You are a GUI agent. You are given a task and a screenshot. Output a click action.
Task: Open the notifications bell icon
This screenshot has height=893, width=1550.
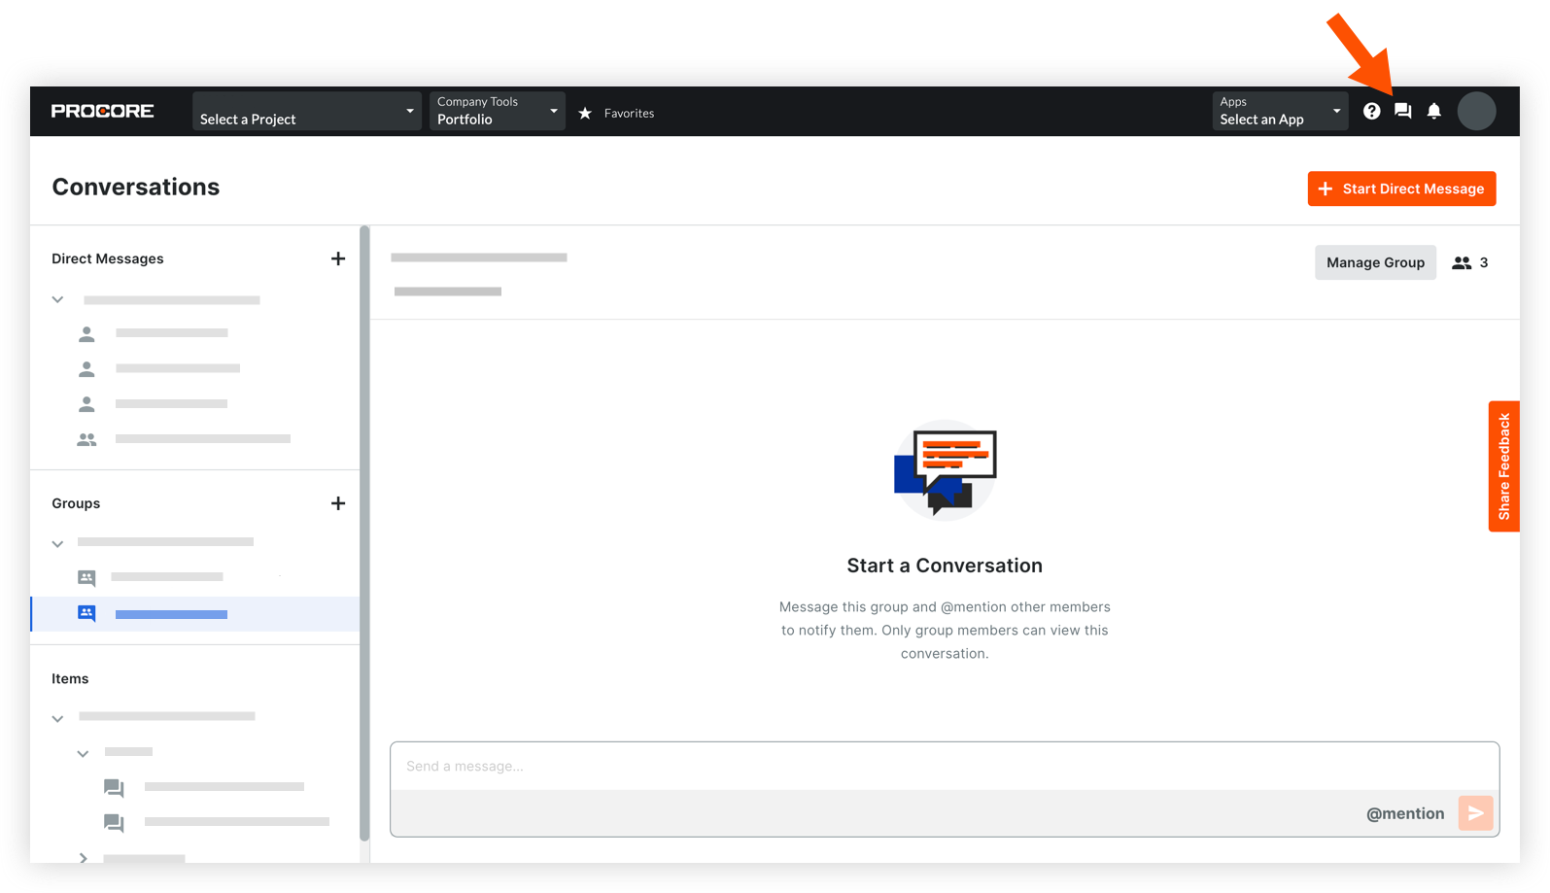(x=1433, y=111)
